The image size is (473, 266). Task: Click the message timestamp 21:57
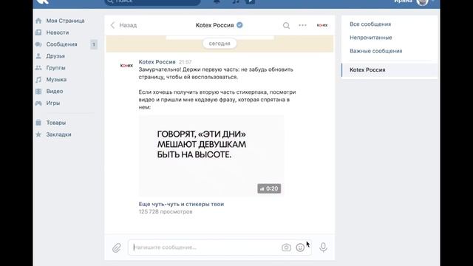coord(186,62)
